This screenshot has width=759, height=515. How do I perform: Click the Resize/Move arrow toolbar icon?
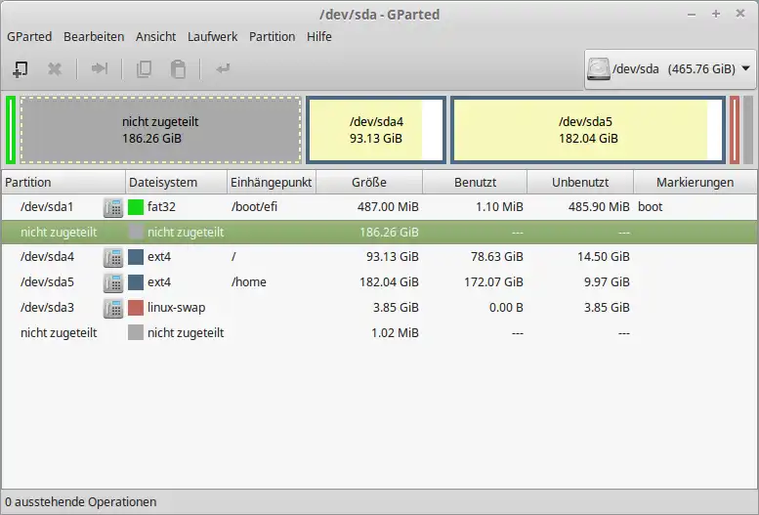tap(100, 68)
